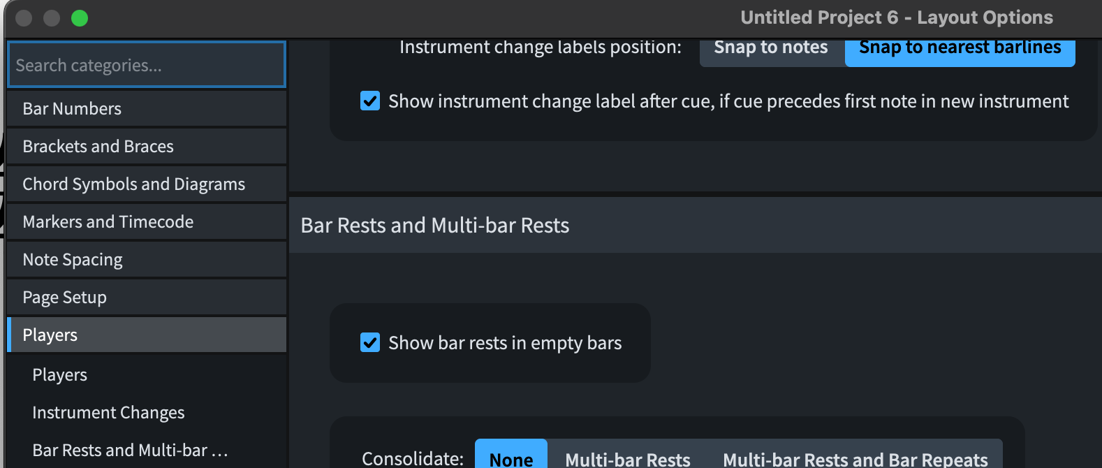Choose Snap to nearest barlines option
This screenshot has width=1102, height=468.
960,49
